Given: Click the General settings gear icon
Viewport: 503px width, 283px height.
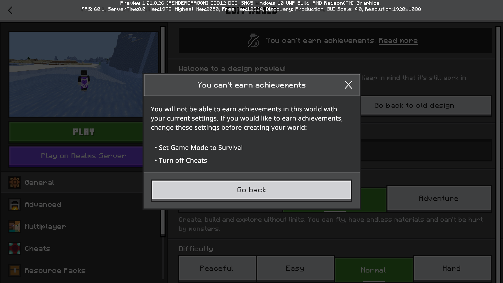Looking at the screenshot, I should [x=15, y=183].
